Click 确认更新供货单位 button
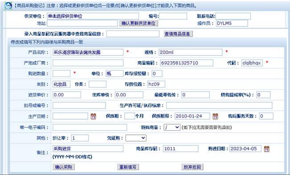 click(x=139, y=23)
